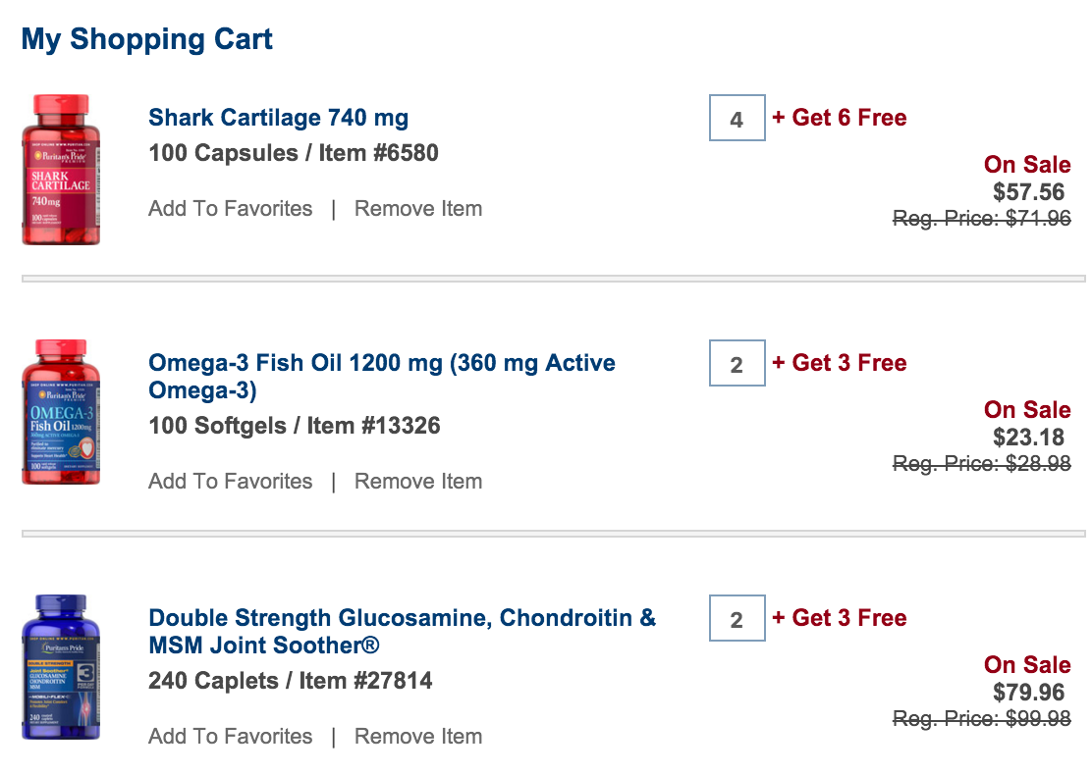Focus the Omega-3 Fish Oil quantity field
Image resolution: width=1092 pixels, height=775 pixels.
(737, 365)
